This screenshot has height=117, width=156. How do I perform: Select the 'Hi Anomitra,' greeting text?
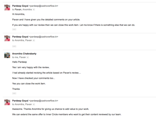click(x=18, y=14)
